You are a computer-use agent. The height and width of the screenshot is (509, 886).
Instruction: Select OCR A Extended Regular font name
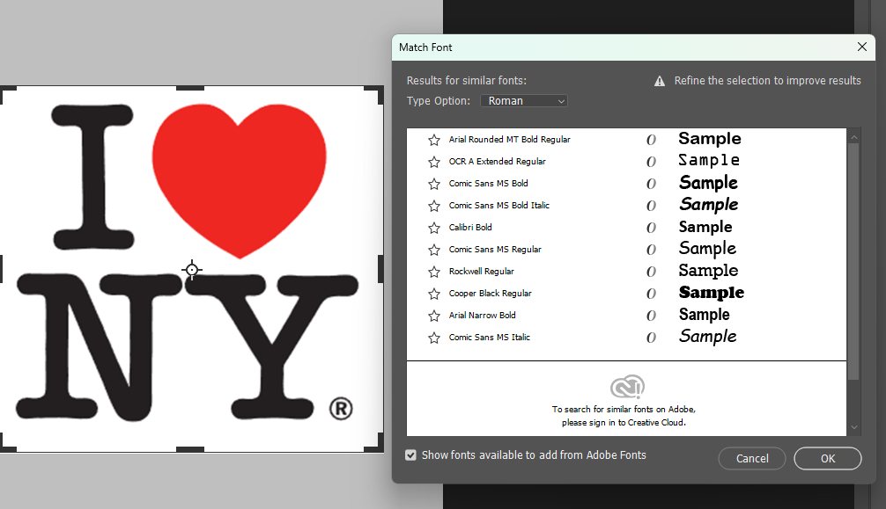pos(498,162)
